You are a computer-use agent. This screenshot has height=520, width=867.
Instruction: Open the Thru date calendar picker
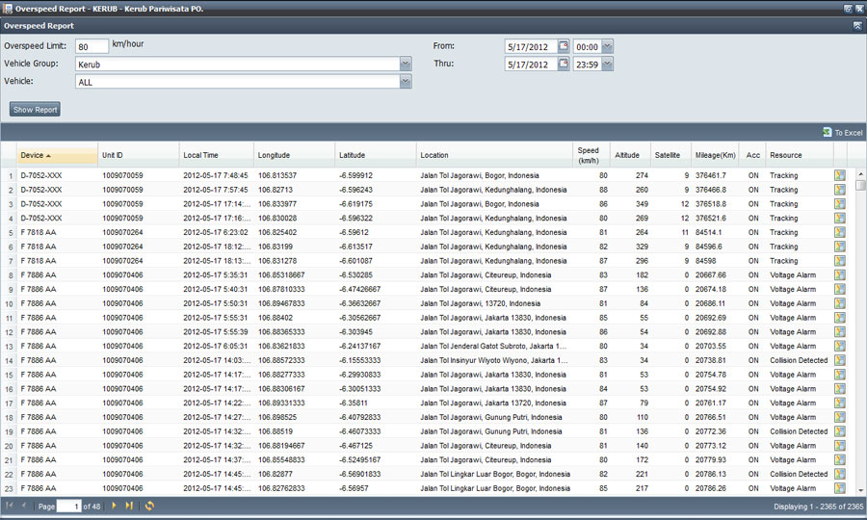(564, 65)
